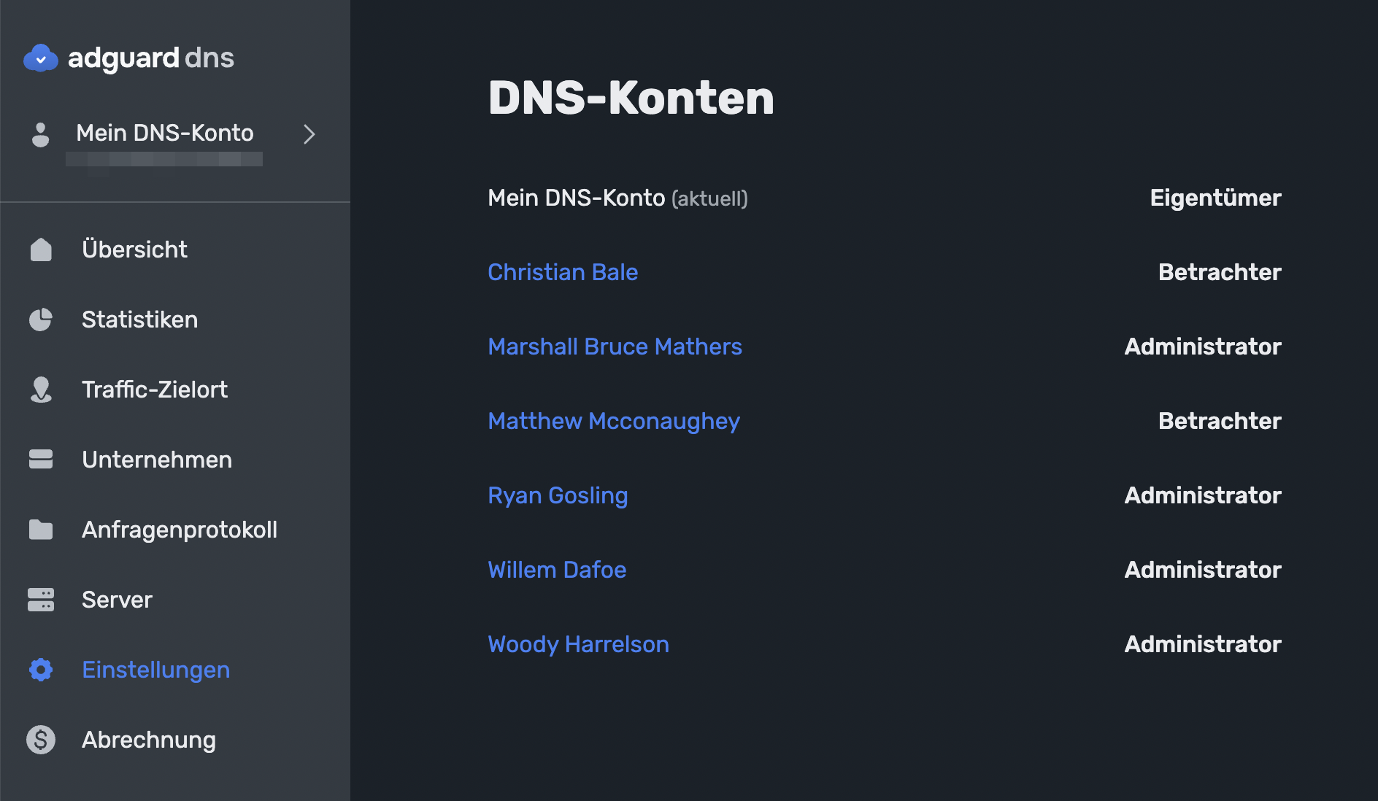
Task: Navigate to the Abrechnung section
Action: point(148,740)
